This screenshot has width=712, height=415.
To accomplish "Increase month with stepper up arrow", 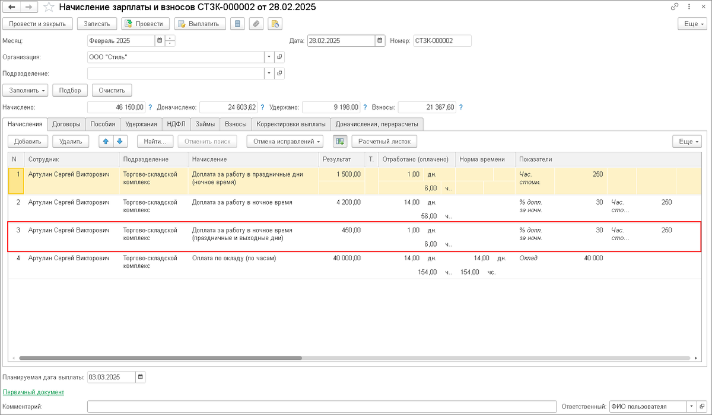I will pyautogui.click(x=170, y=39).
